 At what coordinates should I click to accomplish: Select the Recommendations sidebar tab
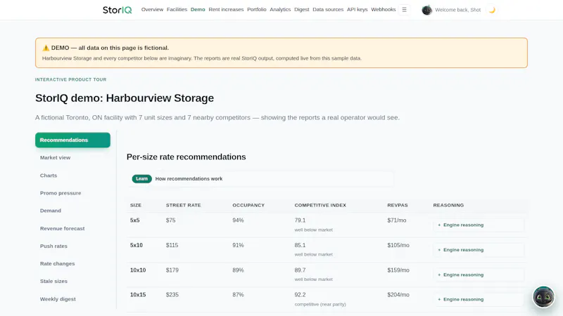[72, 140]
